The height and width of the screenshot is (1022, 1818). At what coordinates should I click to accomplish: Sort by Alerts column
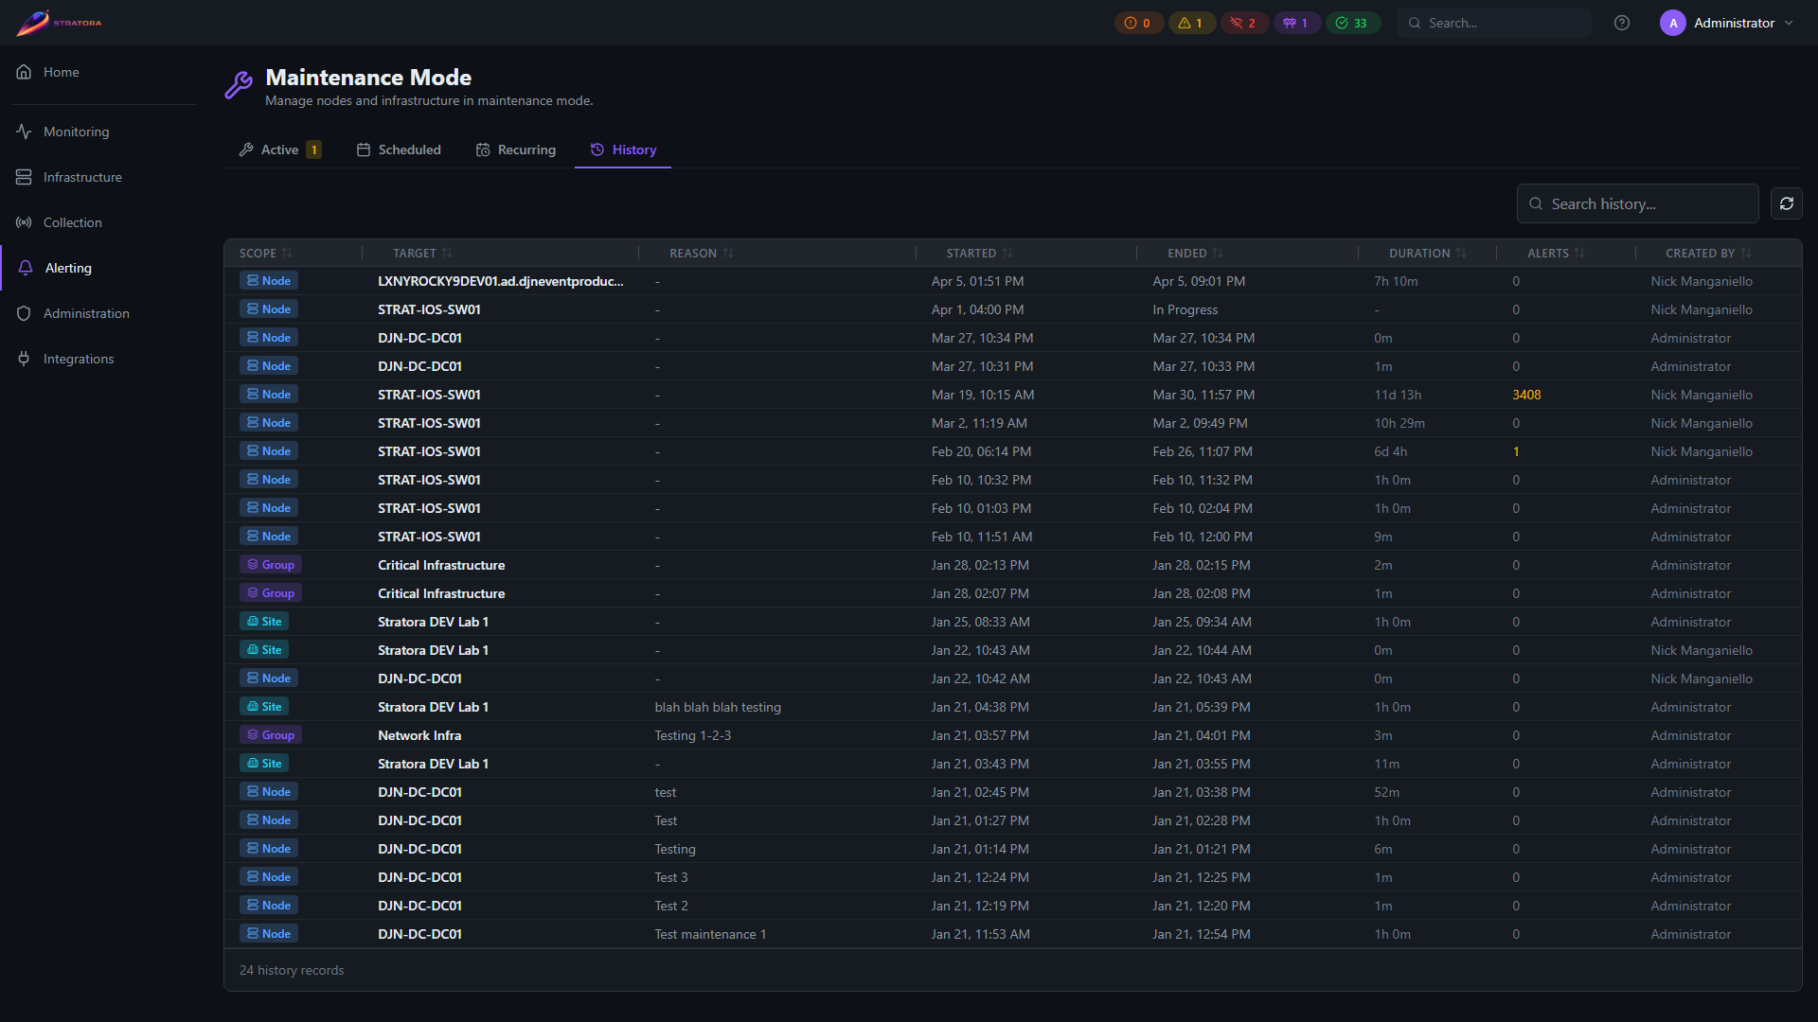[1556, 253]
